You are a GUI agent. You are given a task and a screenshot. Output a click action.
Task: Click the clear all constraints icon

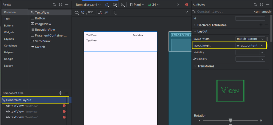(100, 12)
